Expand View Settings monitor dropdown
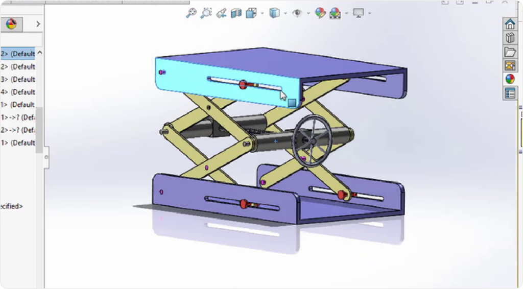Image resolution: width=523 pixels, height=289 pixels. (x=369, y=13)
